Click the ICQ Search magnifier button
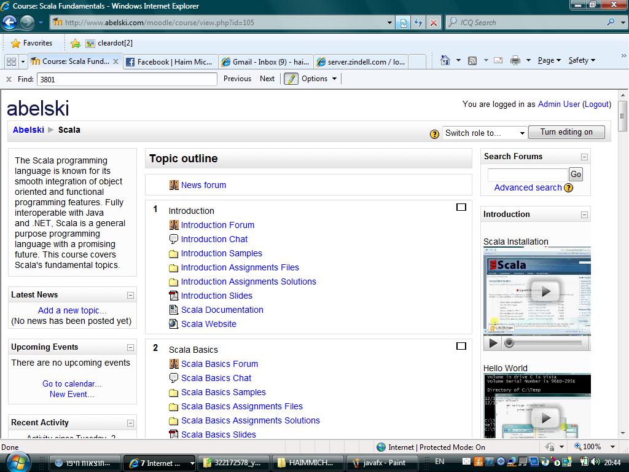The image size is (629, 472). click(x=611, y=23)
